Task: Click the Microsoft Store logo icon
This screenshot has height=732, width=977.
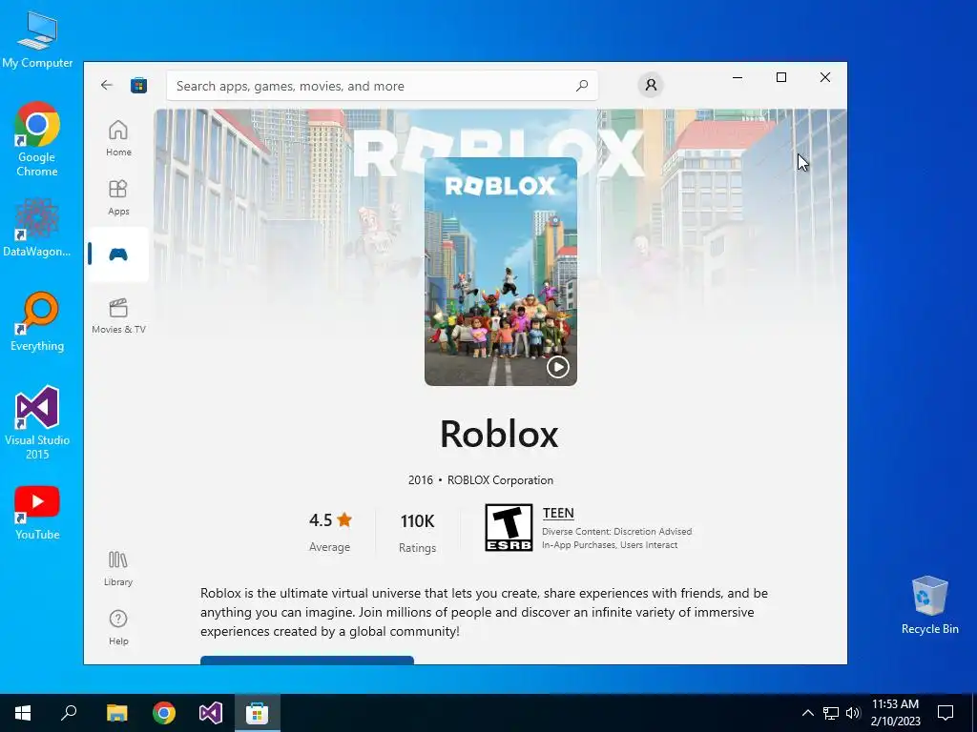Action: [138, 85]
